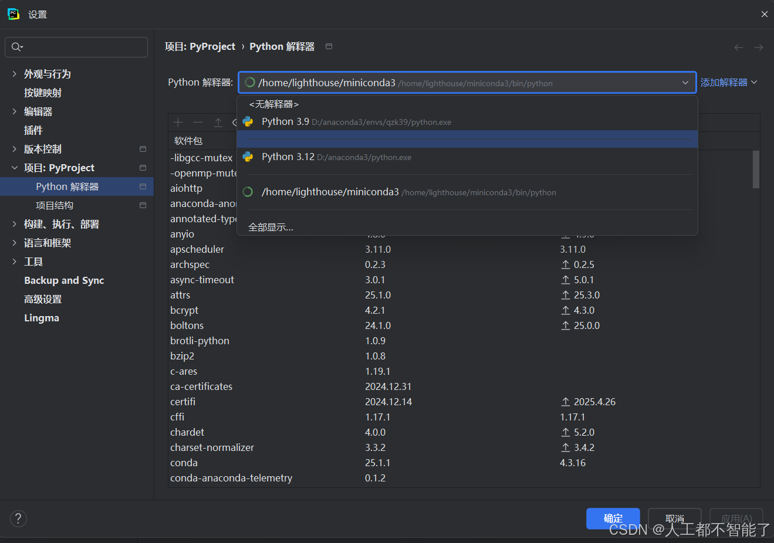The image size is (774, 543).
Task: Click the help question mark icon
Action: [18, 518]
